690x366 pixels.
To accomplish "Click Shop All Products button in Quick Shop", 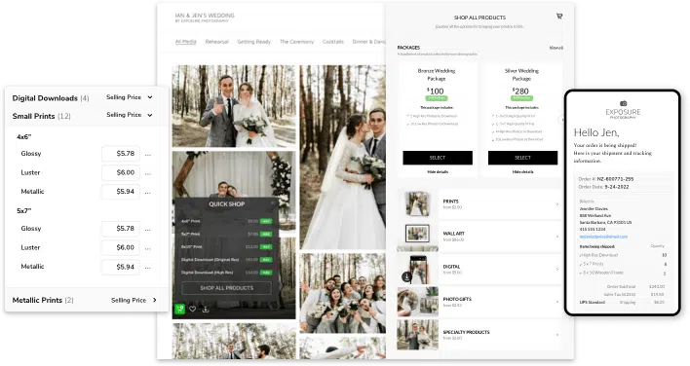I will tap(227, 288).
